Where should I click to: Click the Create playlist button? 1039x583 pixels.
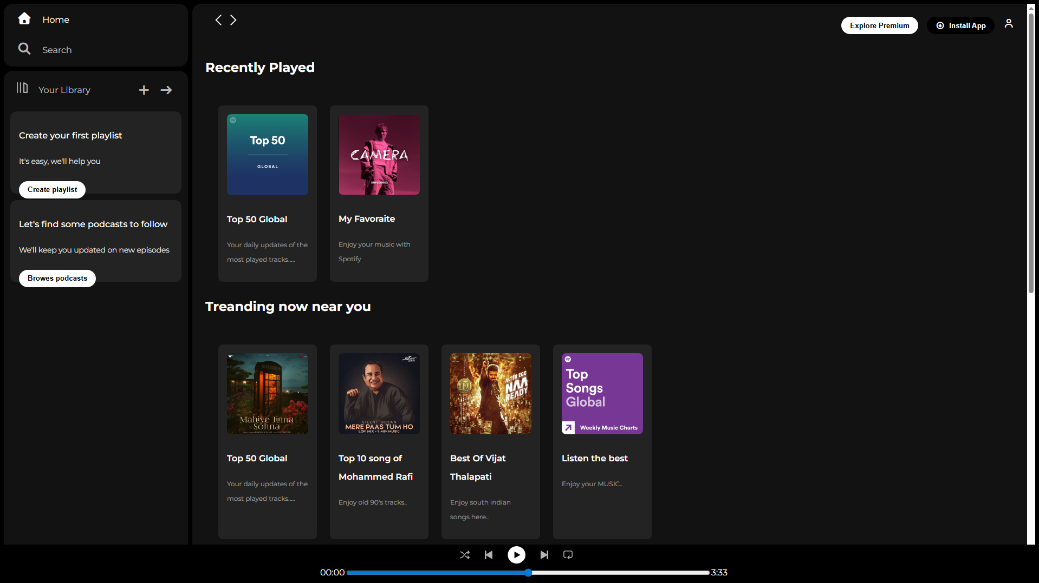[52, 189]
